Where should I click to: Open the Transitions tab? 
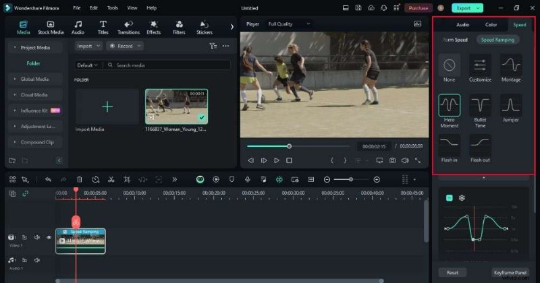click(128, 28)
